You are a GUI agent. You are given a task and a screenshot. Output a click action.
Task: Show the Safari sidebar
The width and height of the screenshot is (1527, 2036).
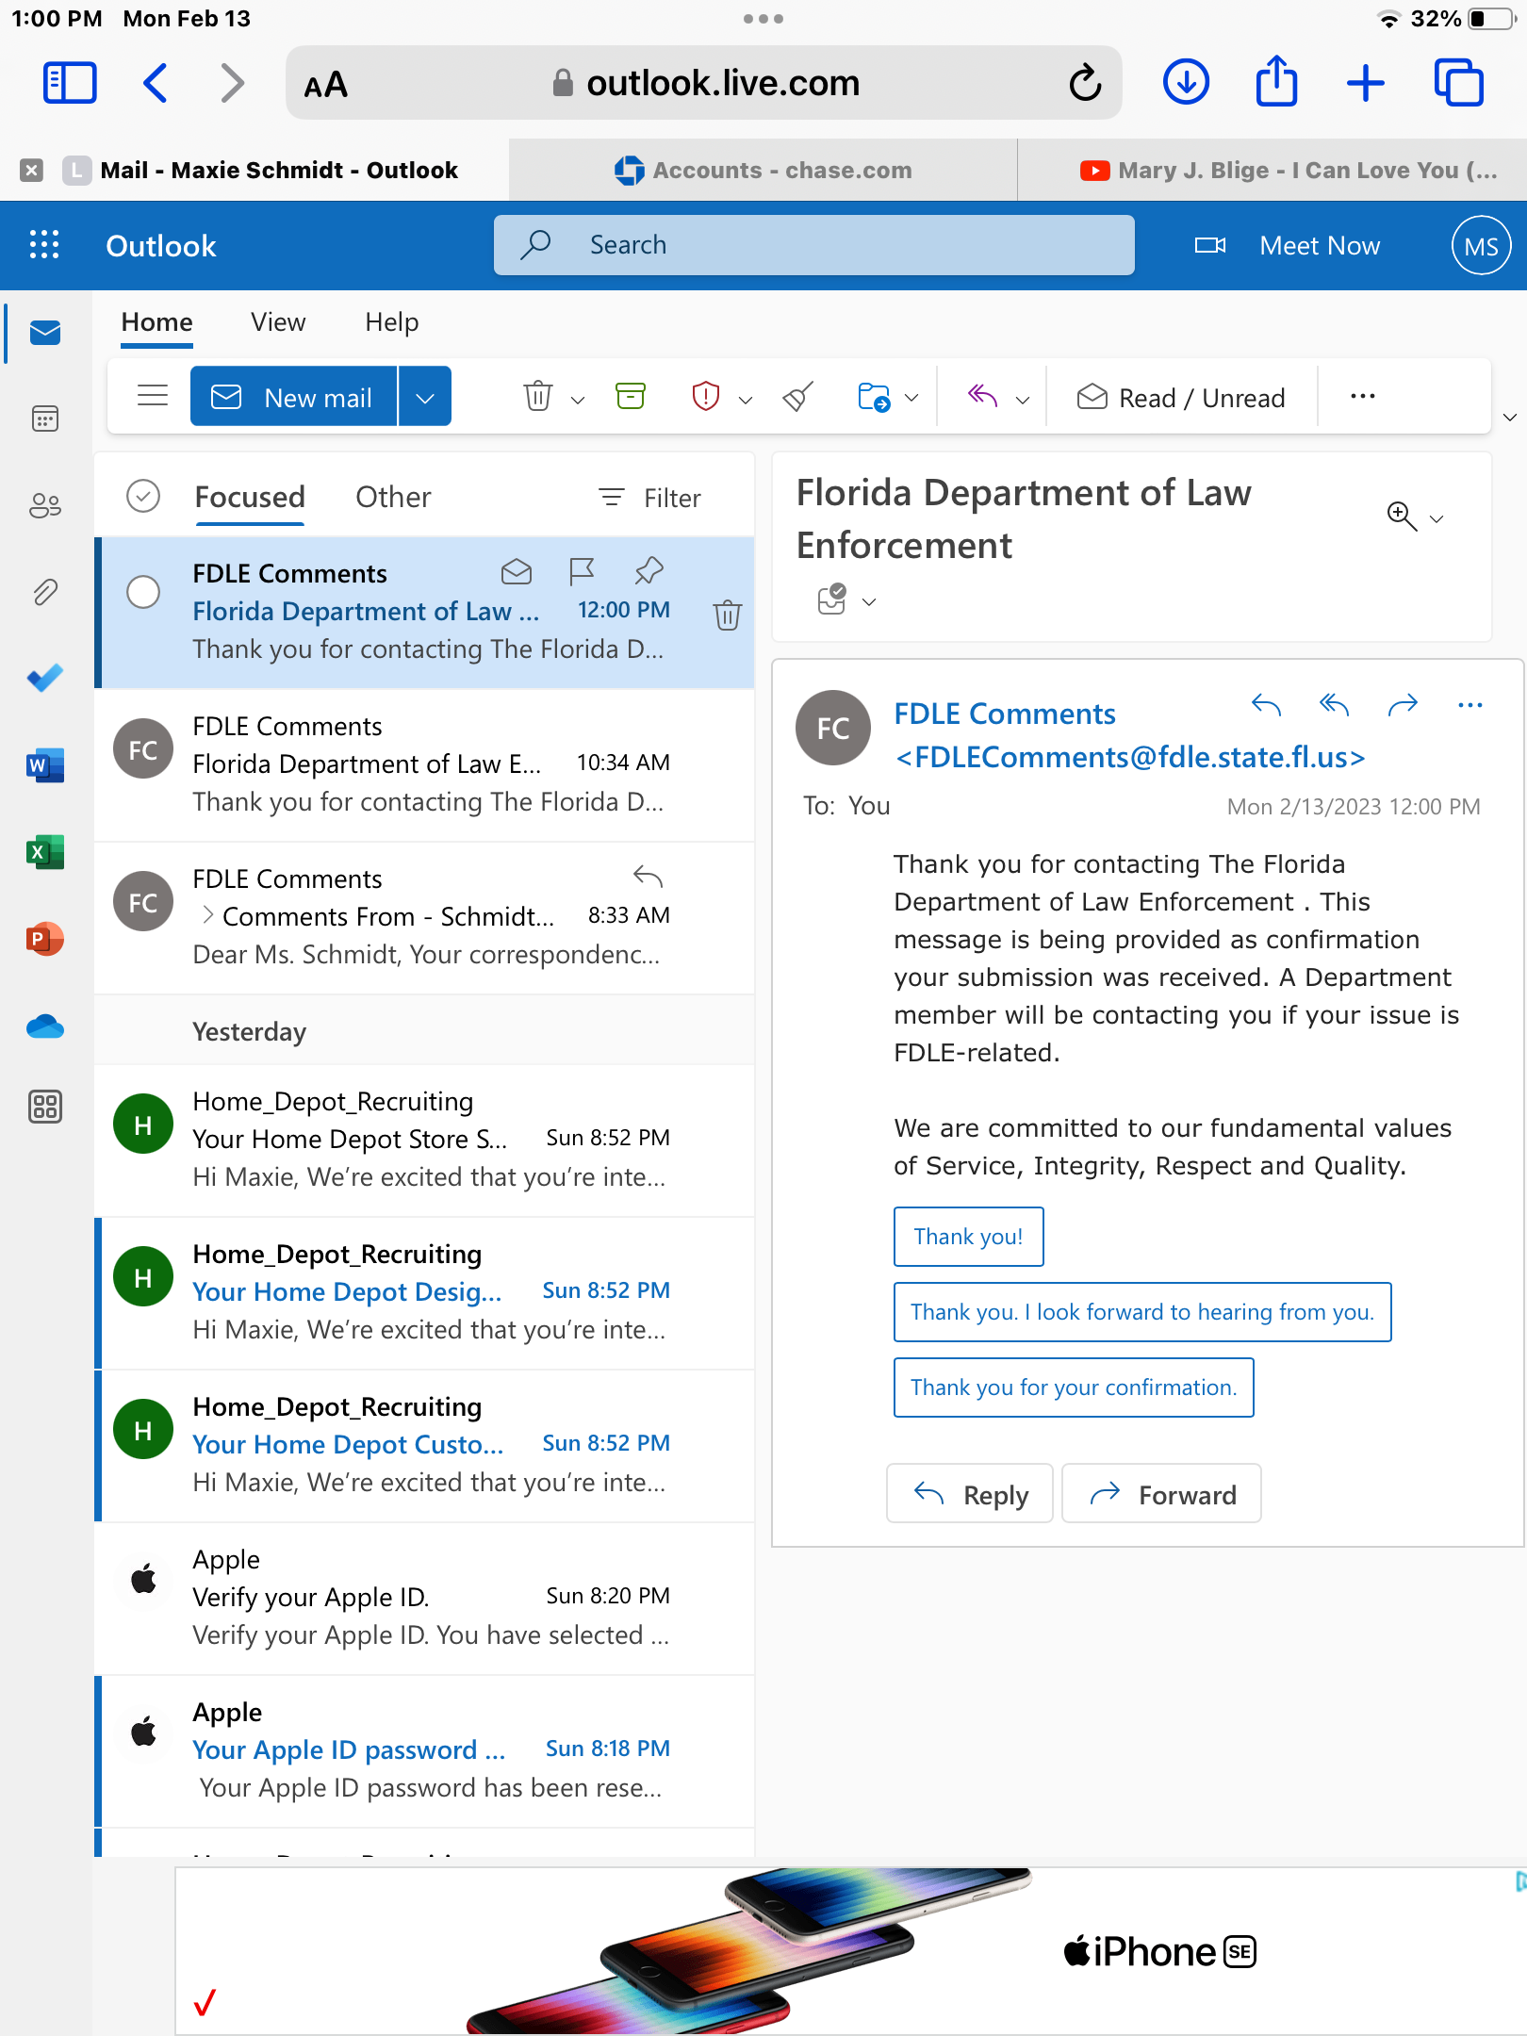70,83
